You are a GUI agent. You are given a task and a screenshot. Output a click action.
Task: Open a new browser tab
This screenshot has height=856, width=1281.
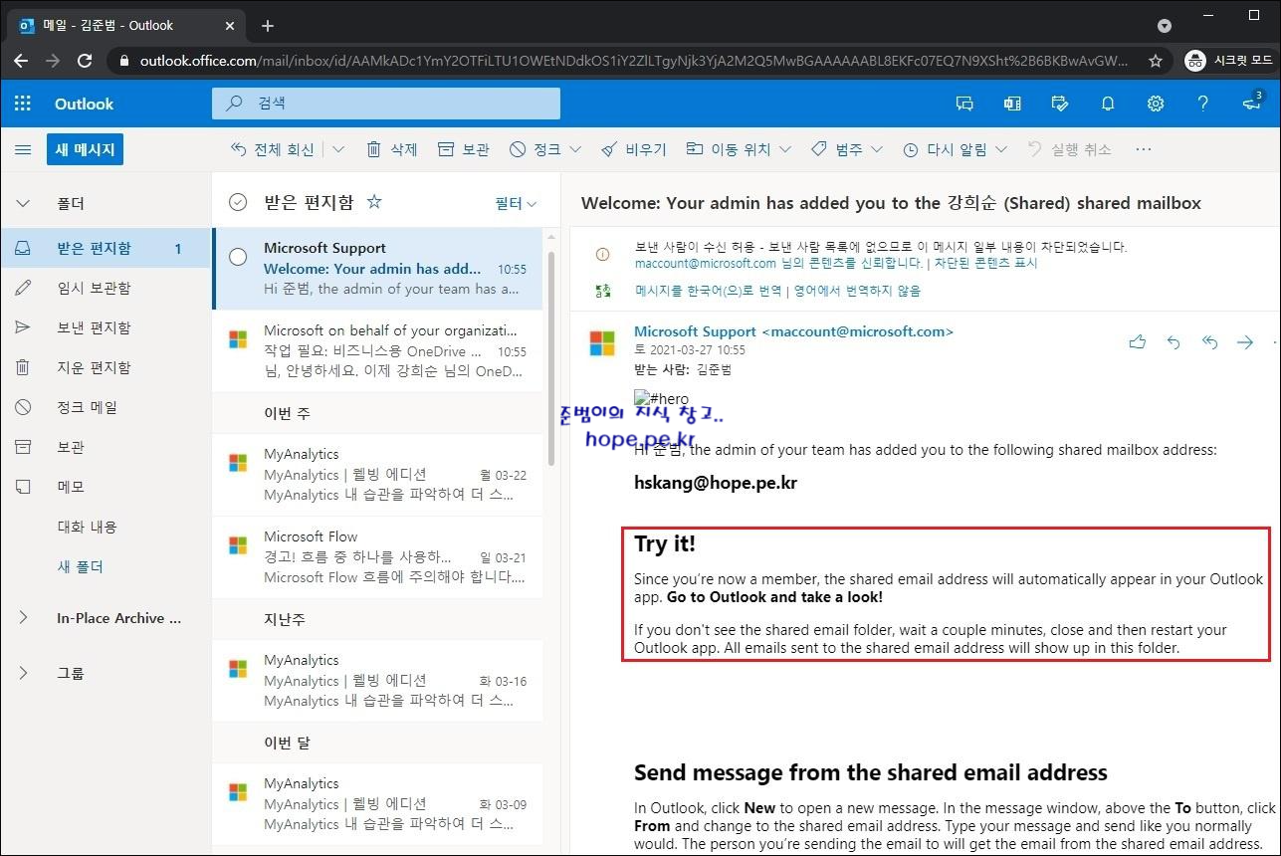[268, 26]
